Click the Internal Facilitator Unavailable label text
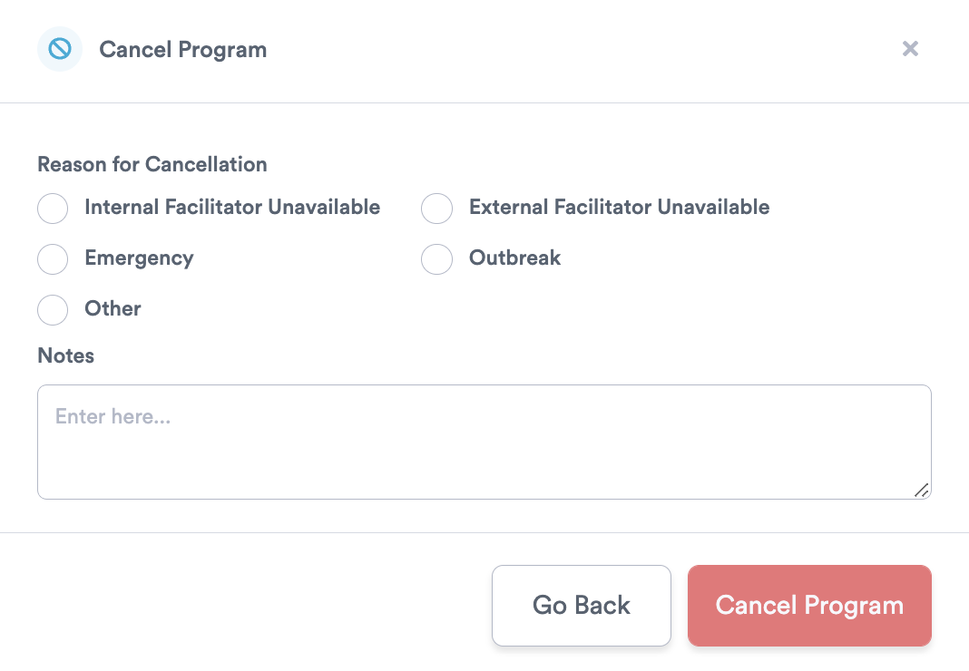 point(232,207)
